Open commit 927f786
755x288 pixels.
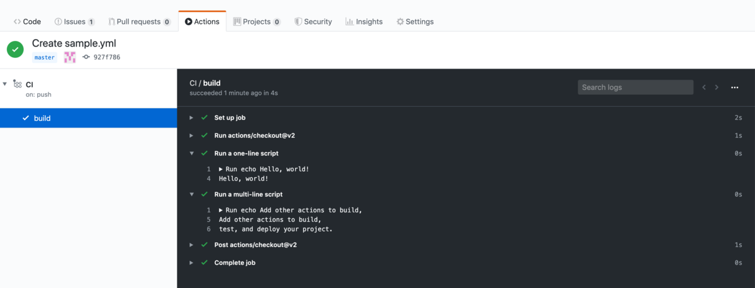click(x=107, y=57)
